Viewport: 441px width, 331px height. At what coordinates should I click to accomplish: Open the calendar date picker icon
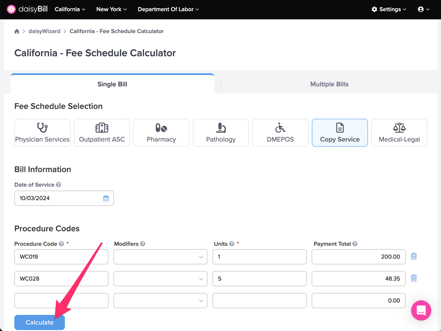(106, 198)
